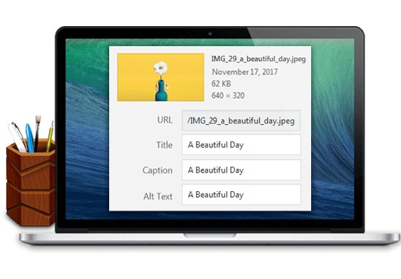Click the file size 62 KB
The width and height of the screenshot is (401, 279).
click(221, 83)
